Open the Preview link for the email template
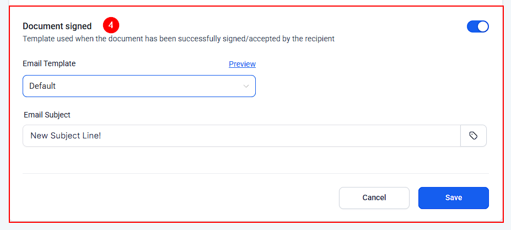 242,64
